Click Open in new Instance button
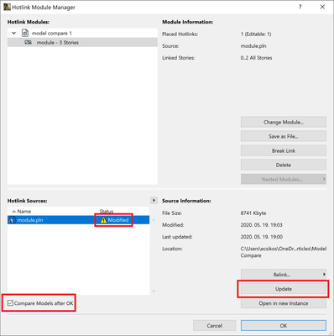The width and height of the screenshot is (334, 336). tap(284, 303)
